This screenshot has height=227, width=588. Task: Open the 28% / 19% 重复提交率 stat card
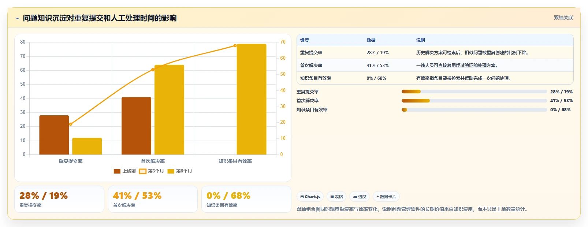59,199
